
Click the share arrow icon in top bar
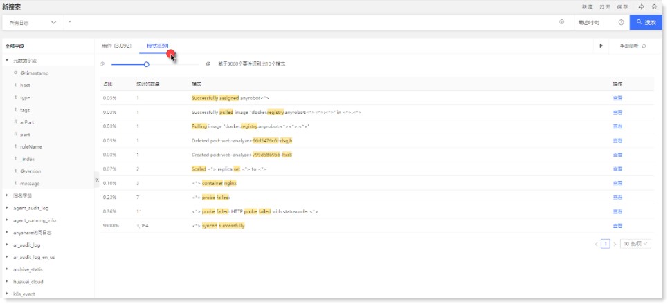[x=641, y=6]
